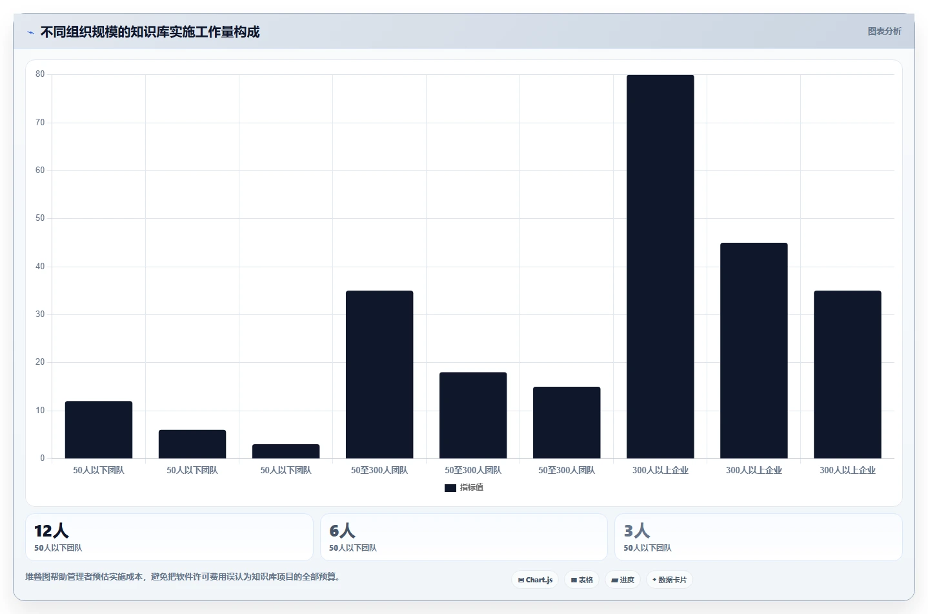Click the 进度 chip

[x=623, y=580]
